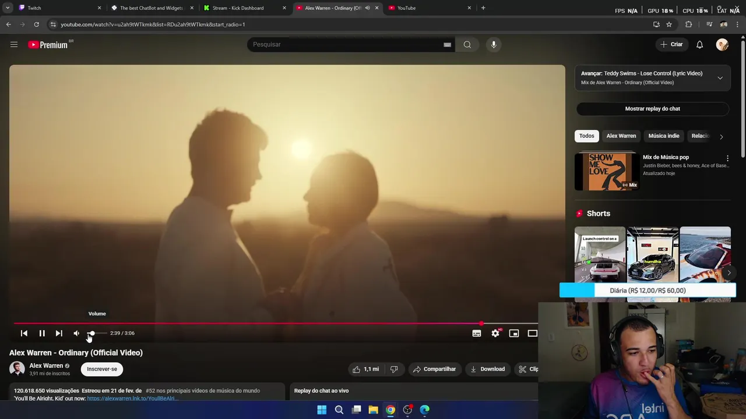The width and height of the screenshot is (746, 419).
Task: Enable the miniplayer mode
Action: click(514, 333)
